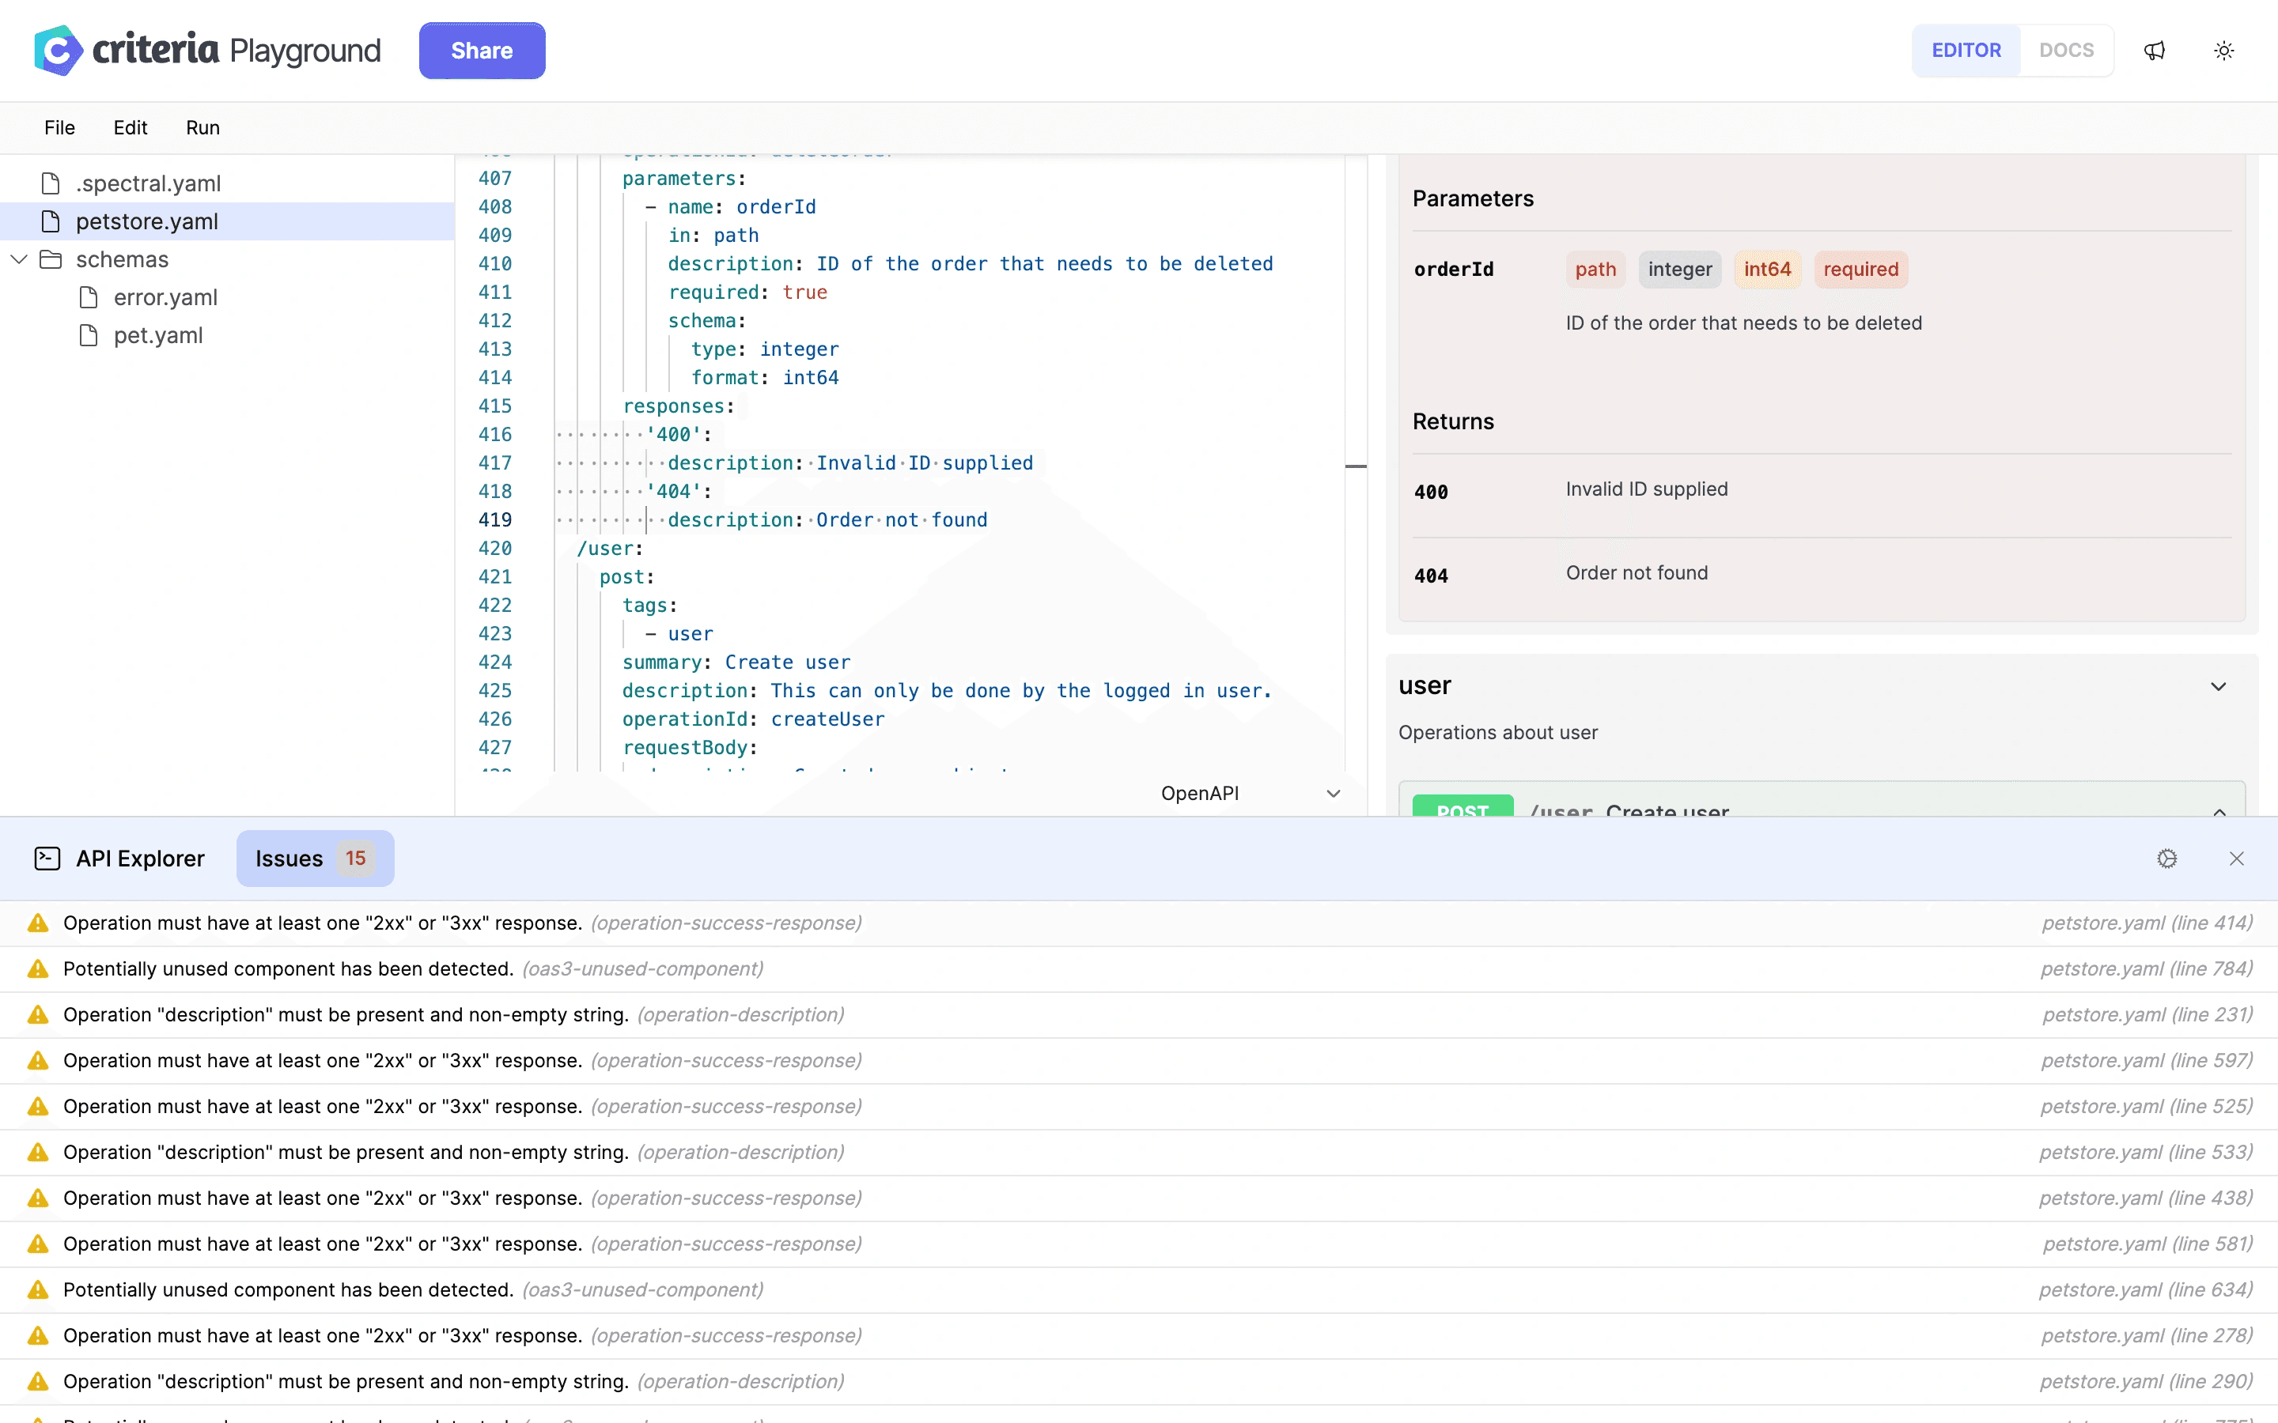Open the Run menu
The height and width of the screenshot is (1423, 2278).
(x=202, y=127)
